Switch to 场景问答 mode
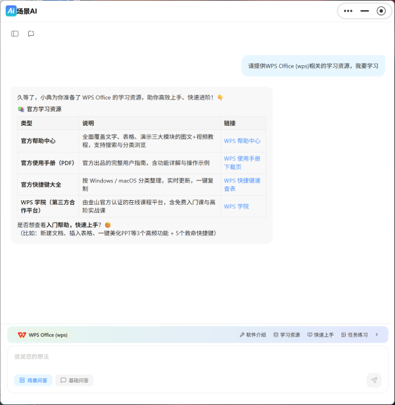Viewport: 395px width, 405px height. coord(33,380)
